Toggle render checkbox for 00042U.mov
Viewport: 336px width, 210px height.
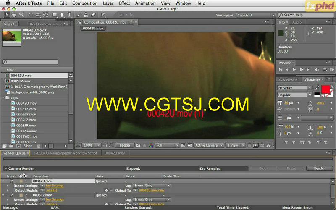[x=12, y=181]
